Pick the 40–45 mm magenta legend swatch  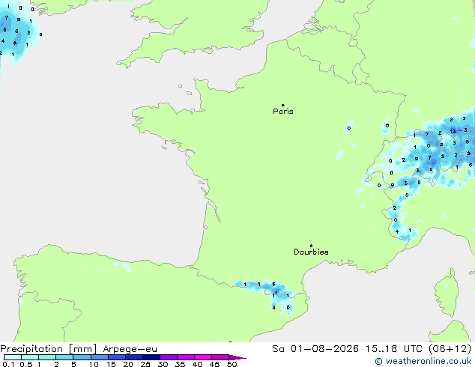click(x=203, y=357)
